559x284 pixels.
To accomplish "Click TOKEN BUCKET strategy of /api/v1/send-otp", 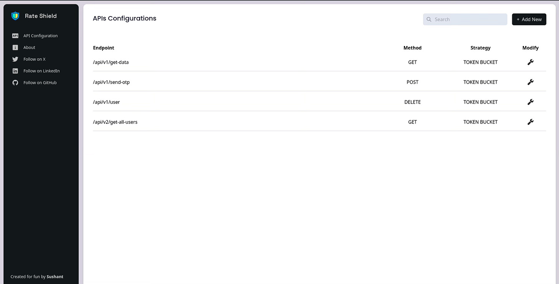I will tap(480, 82).
